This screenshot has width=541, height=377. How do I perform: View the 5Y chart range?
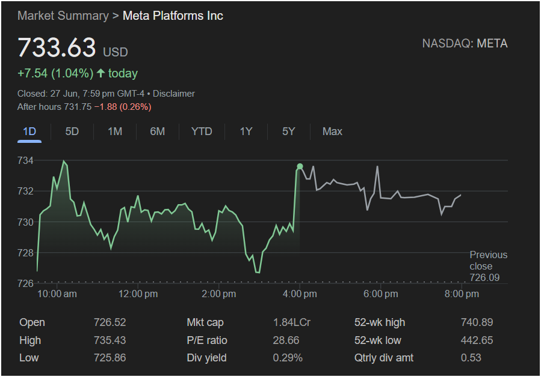[289, 131]
